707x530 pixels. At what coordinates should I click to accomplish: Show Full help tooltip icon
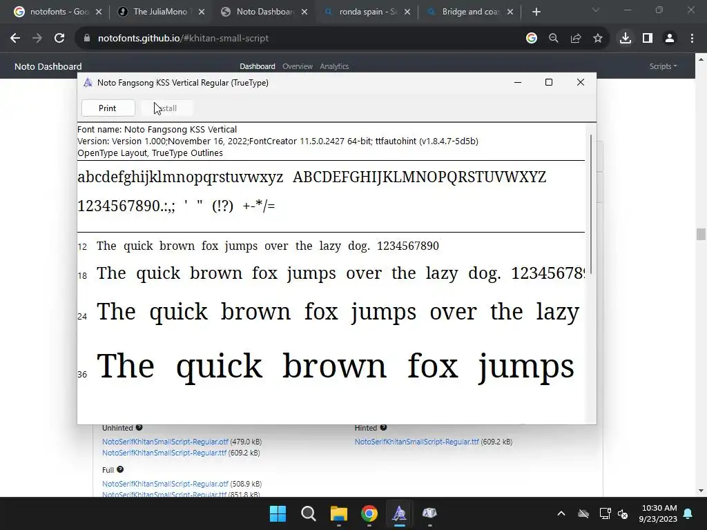click(x=120, y=469)
